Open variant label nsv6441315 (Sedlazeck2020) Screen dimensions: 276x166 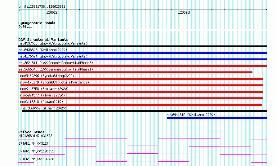(191, 115)
